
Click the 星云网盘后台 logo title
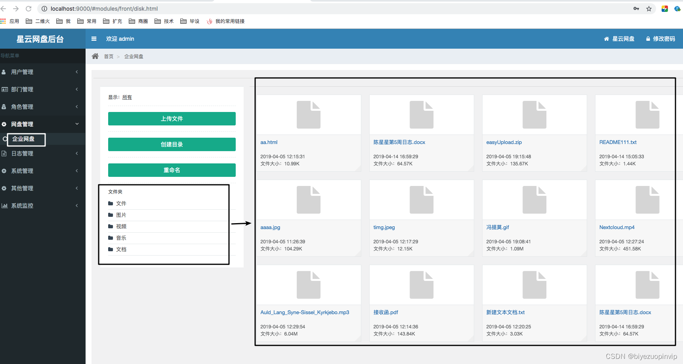(x=40, y=39)
